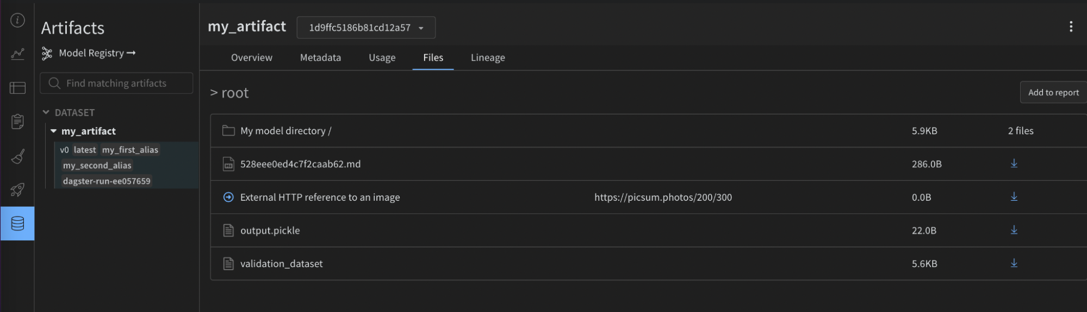Switch to the Lineage tab
Image resolution: width=1087 pixels, height=312 pixels.
click(x=488, y=58)
